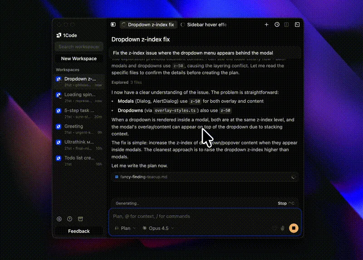
Task: Open a new chat tab with plus icon
Action: 266,24
